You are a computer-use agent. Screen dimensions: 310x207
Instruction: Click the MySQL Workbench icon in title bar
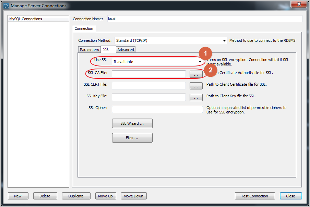tap(6, 6)
